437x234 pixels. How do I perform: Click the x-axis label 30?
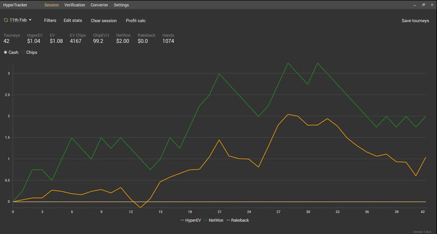pos(308,212)
